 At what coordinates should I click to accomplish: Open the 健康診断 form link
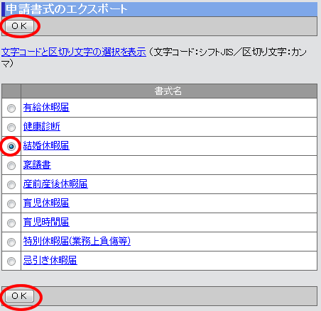coord(42,127)
